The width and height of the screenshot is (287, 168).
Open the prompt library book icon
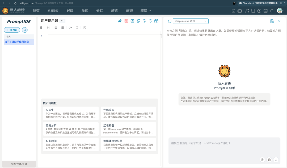pos(156,21)
